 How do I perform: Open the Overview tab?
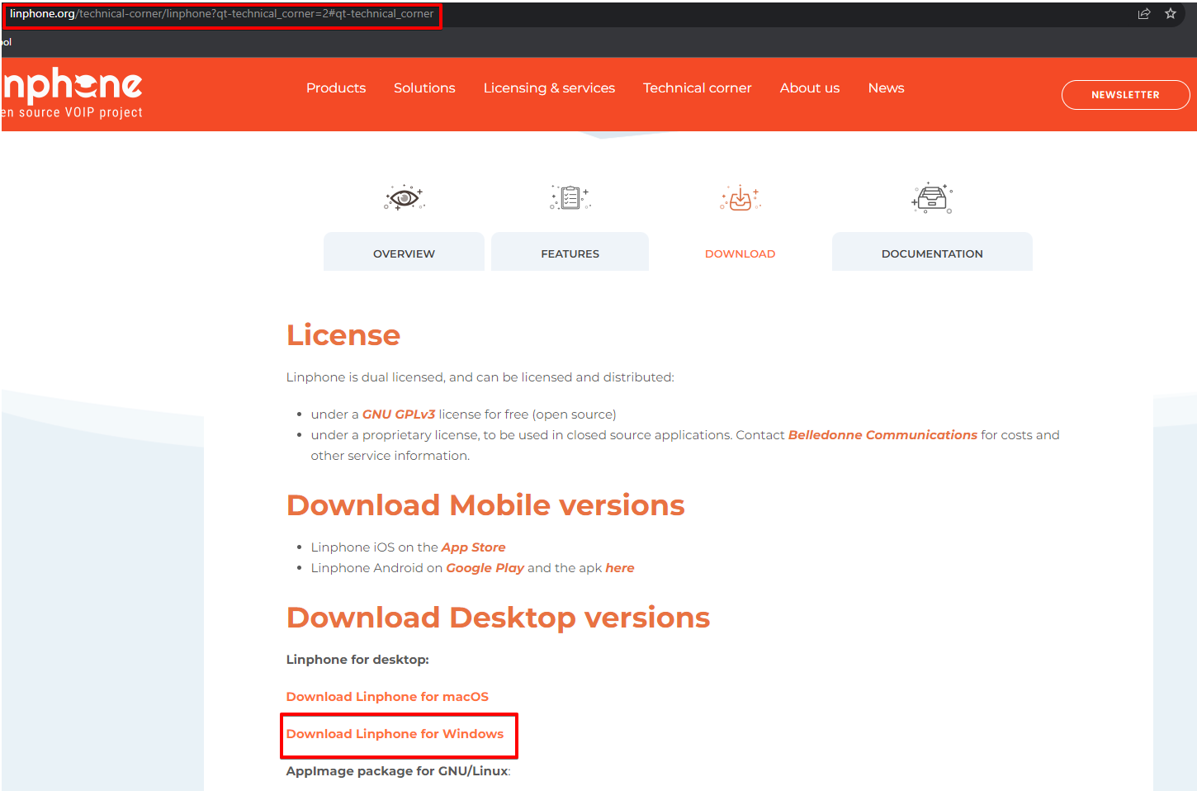click(404, 253)
